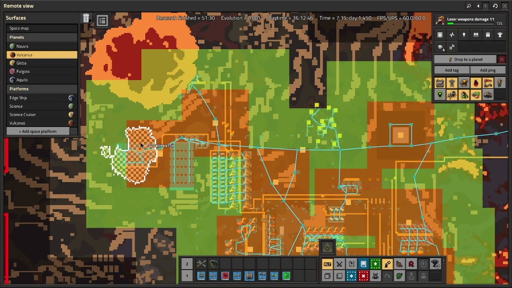The height and width of the screenshot is (288, 512).
Task: Click Drop to a planet button
Action: 465,60
